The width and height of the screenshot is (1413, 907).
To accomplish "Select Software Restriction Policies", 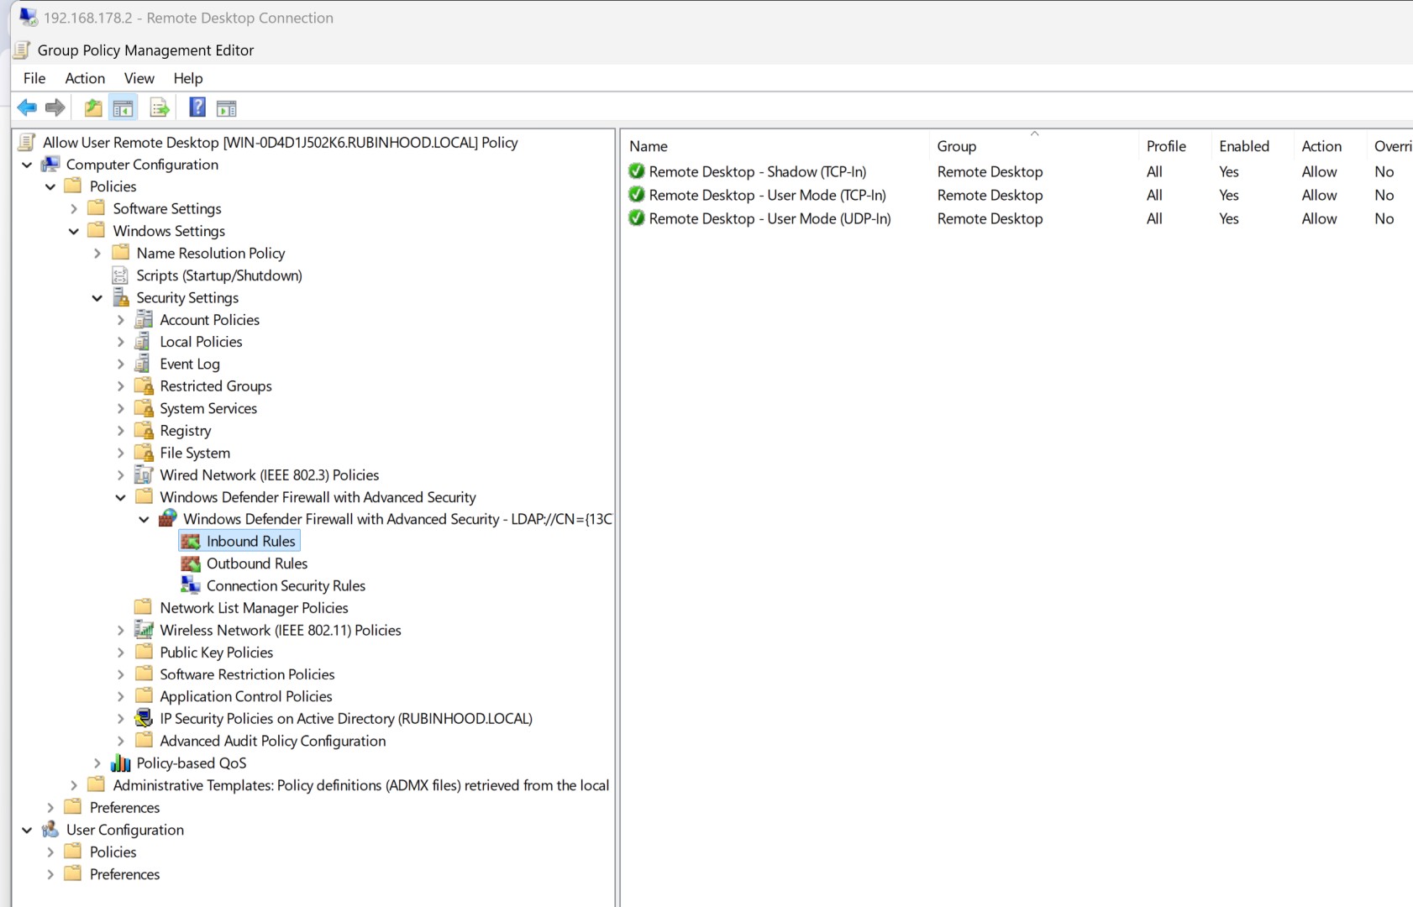I will [x=247, y=674].
